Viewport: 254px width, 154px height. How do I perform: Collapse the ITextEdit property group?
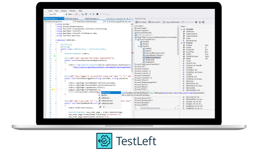point(181,29)
